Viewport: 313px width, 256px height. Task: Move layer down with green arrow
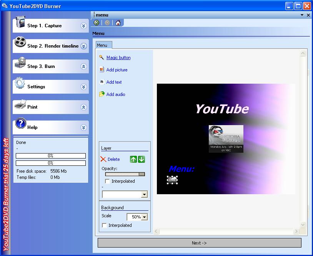click(142, 159)
